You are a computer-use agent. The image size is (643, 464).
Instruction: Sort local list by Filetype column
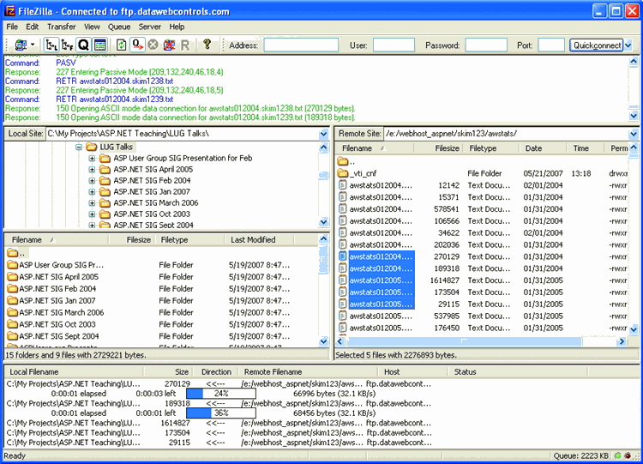189,239
